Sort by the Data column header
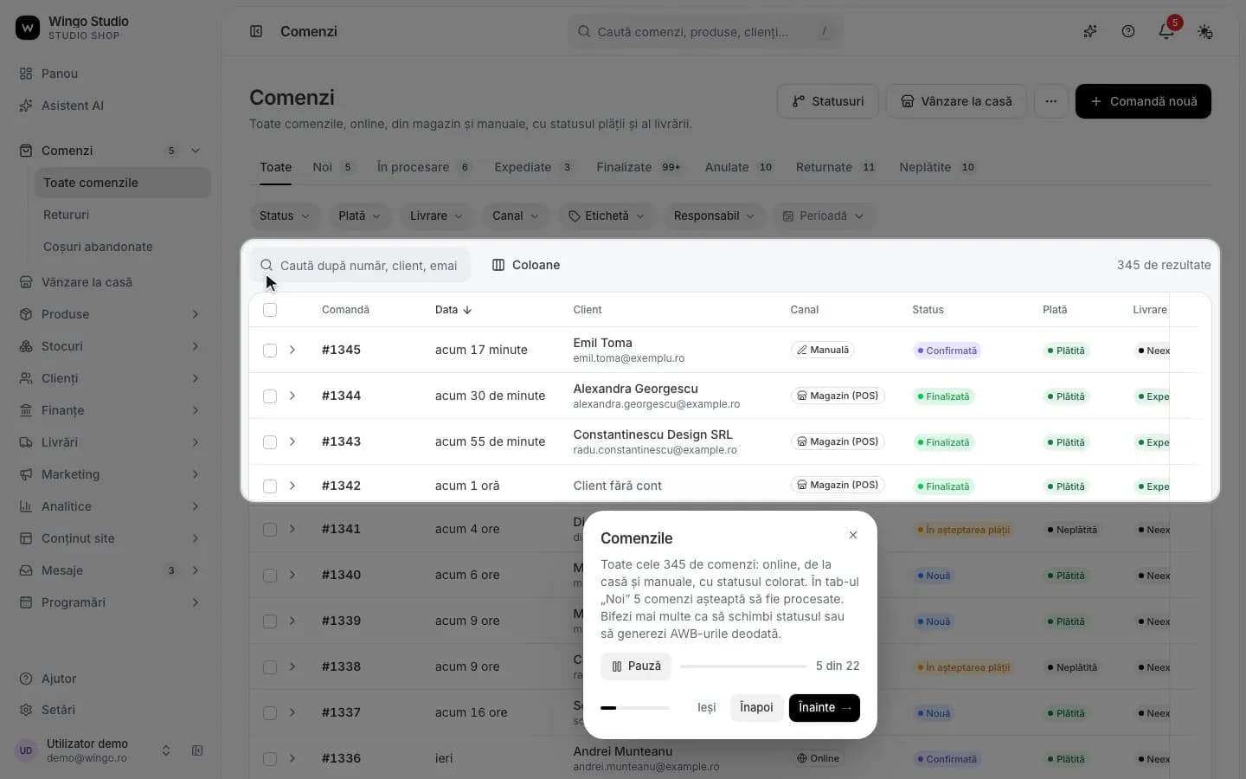Viewport: 1246px width, 779px height. [x=453, y=310]
